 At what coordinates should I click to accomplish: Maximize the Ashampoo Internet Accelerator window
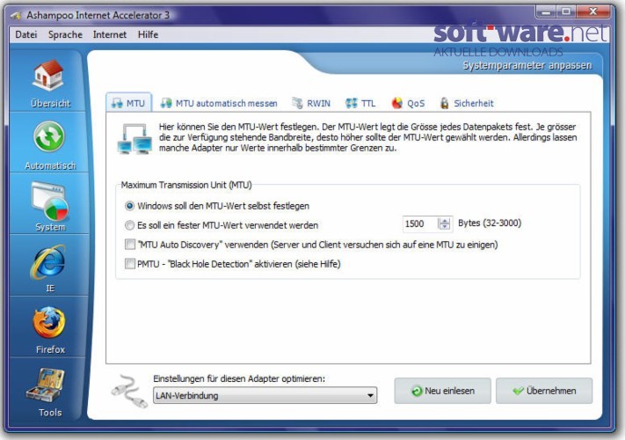pos(566,11)
